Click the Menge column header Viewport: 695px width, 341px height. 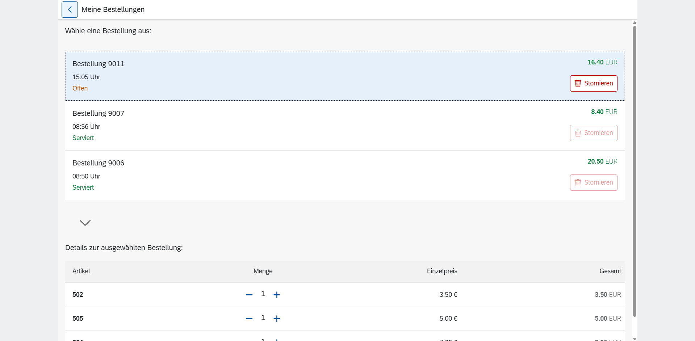click(x=263, y=271)
